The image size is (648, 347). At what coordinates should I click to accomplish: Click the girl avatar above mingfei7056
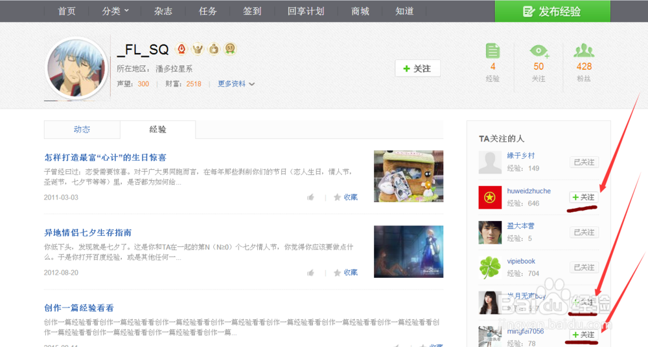coord(490,302)
